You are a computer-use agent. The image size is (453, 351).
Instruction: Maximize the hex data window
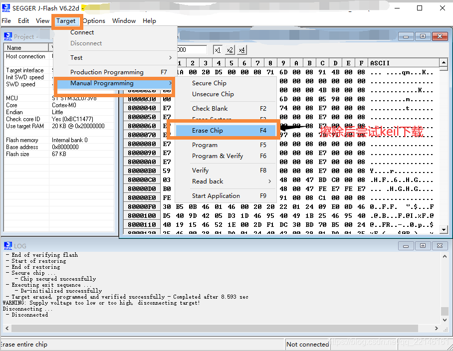(423, 36)
